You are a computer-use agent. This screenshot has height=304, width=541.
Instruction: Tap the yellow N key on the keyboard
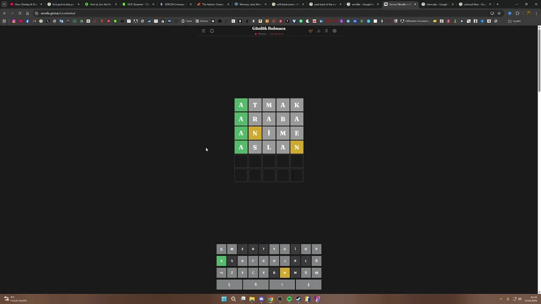point(284,273)
